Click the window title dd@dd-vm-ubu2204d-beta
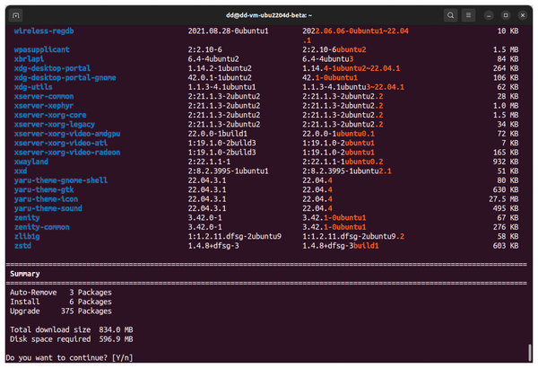538x368 pixels. 269,15
